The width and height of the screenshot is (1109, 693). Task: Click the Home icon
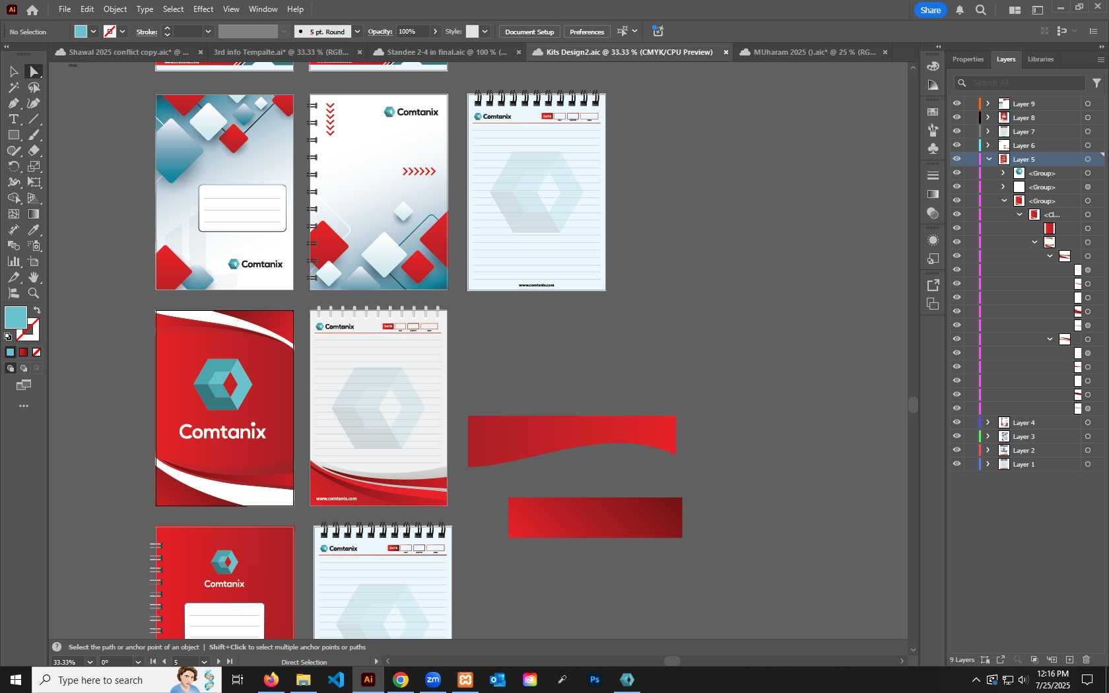point(32,10)
